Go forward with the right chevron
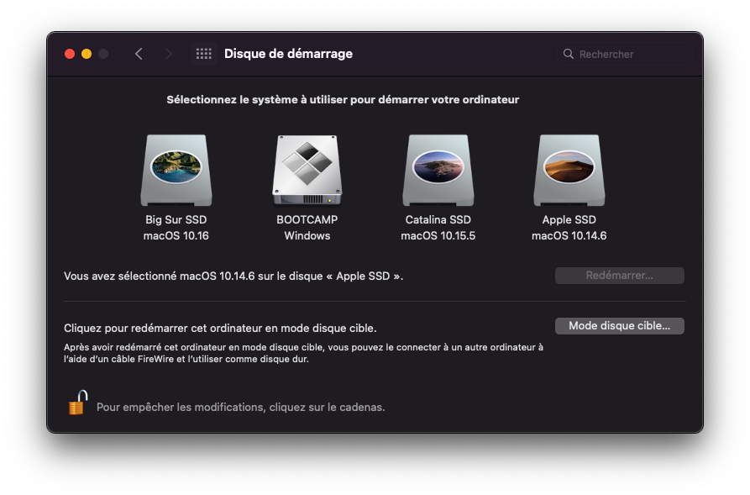750x495 pixels. coord(168,54)
